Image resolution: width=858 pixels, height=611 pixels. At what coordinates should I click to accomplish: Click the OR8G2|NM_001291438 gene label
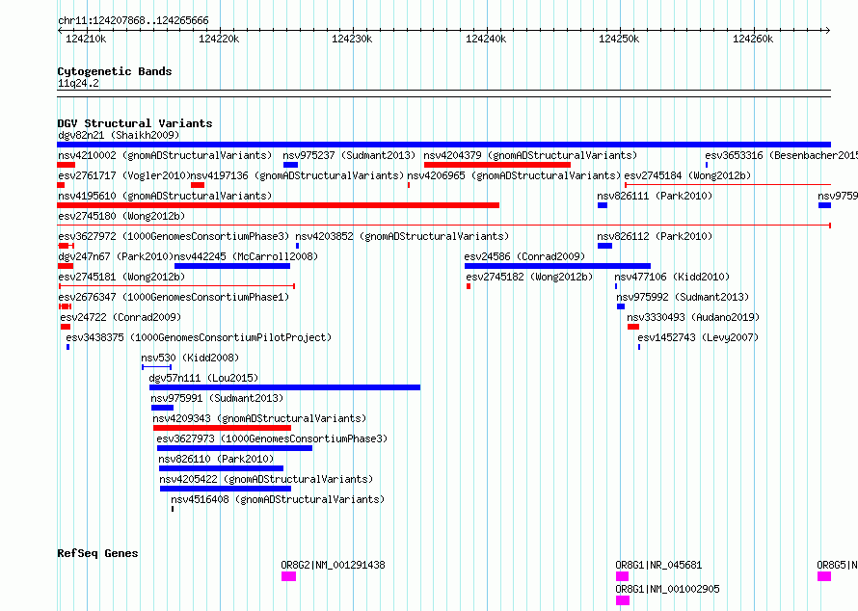[x=334, y=565]
